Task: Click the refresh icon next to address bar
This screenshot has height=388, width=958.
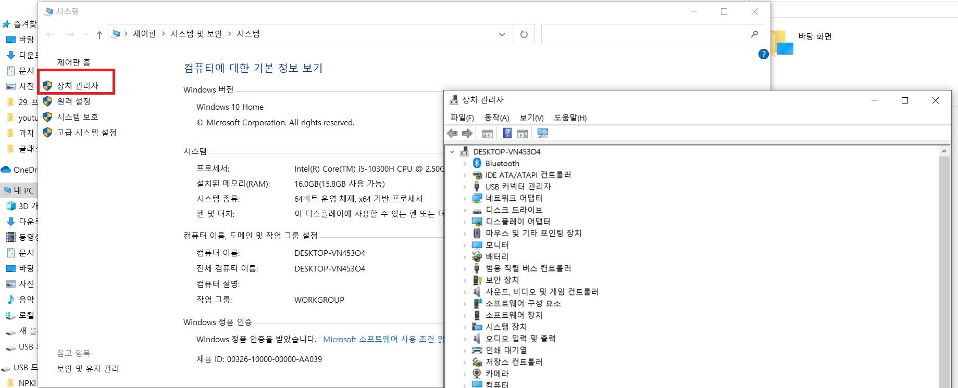Action: (524, 34)
